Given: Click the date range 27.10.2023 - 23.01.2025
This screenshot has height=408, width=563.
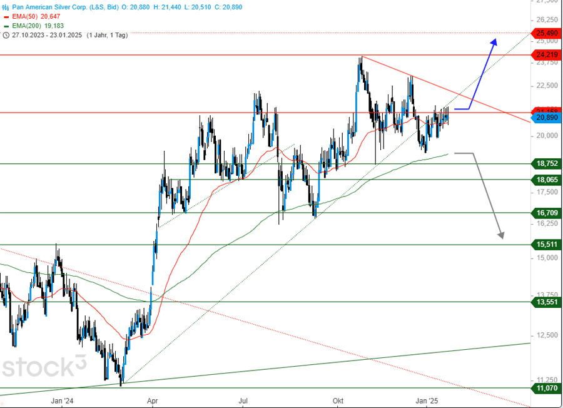Looking at the screenshot, I should [x=47, y=35].
